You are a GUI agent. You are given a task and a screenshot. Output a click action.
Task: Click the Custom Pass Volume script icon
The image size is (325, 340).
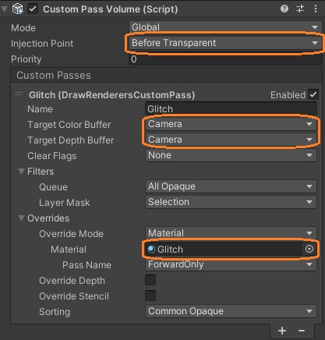18,9
